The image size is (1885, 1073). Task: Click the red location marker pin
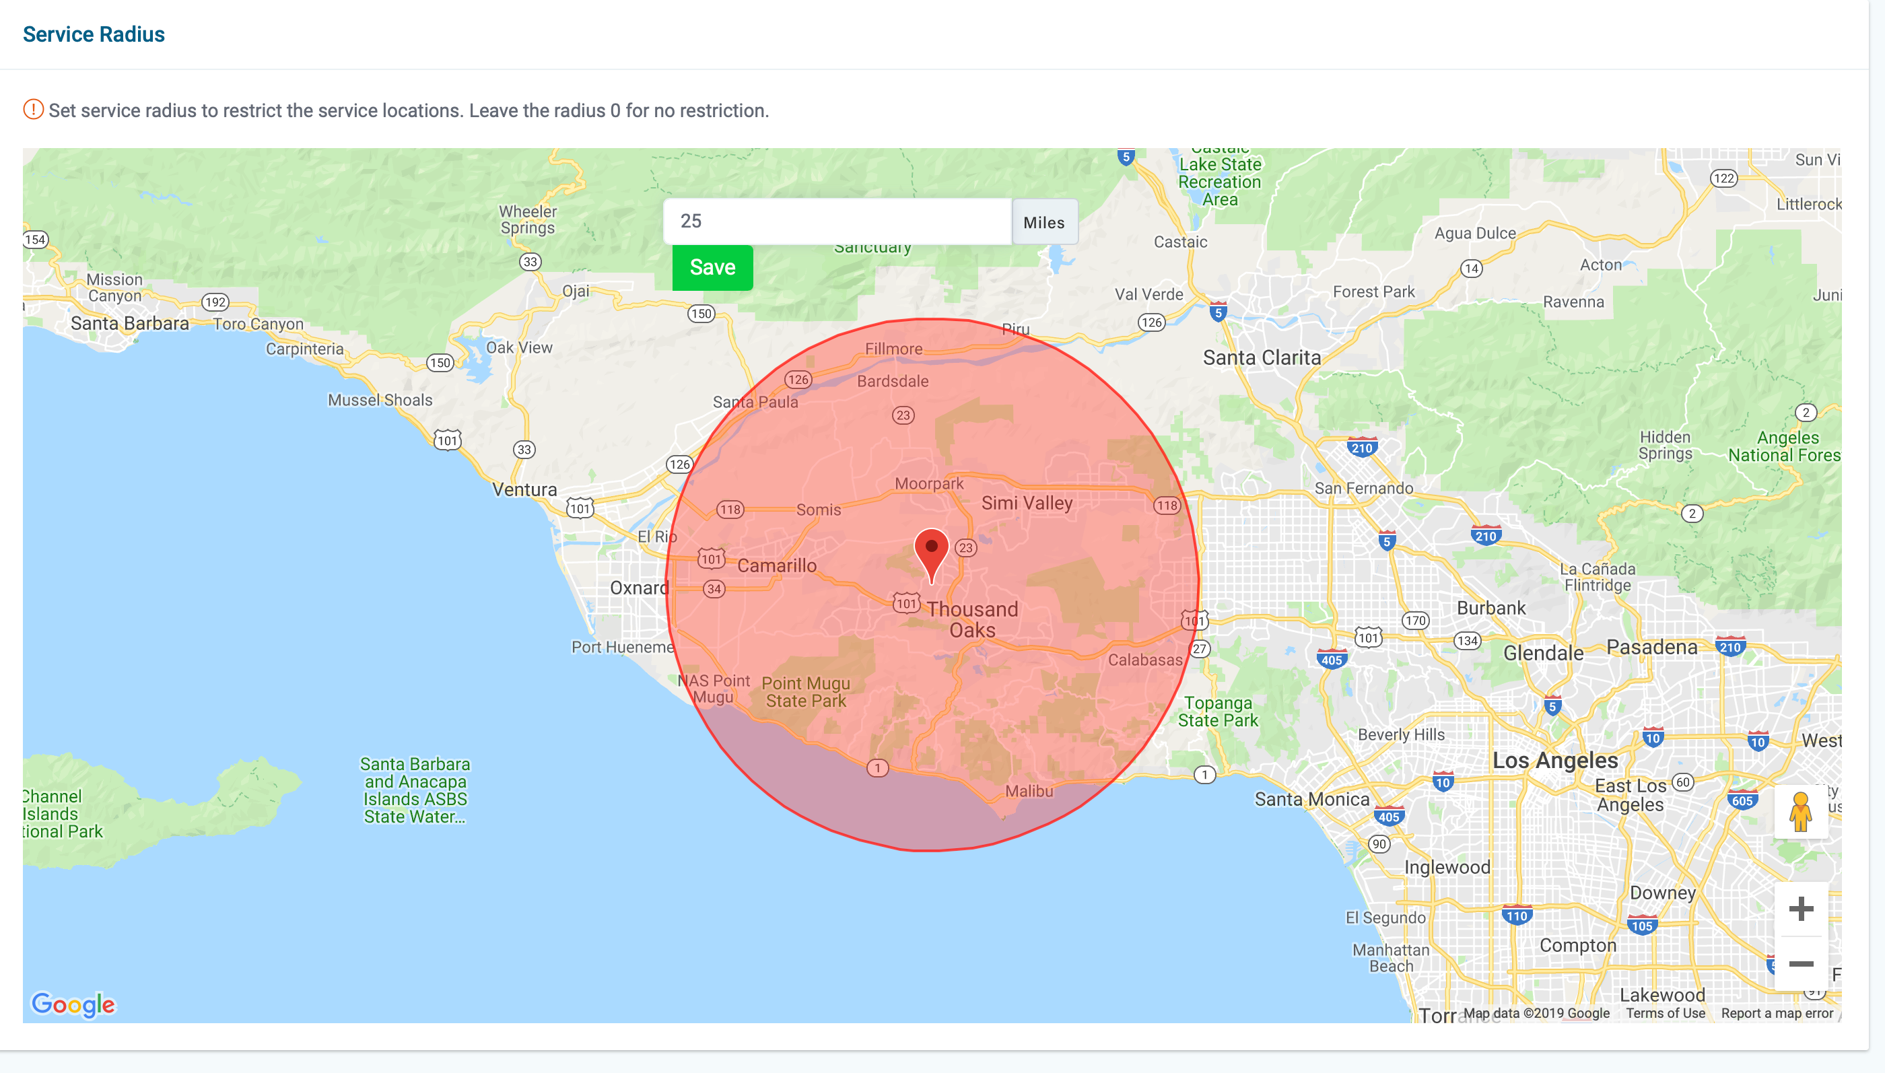click(932, 555)
